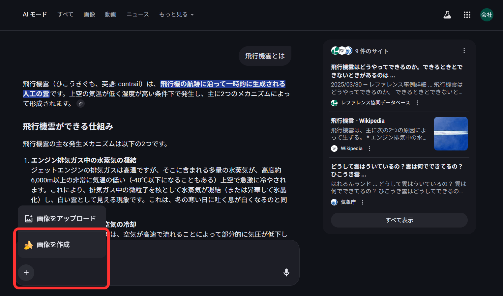Click the 飛行機雲とは query bubble

pyautogui.click(x=265, y=56)
